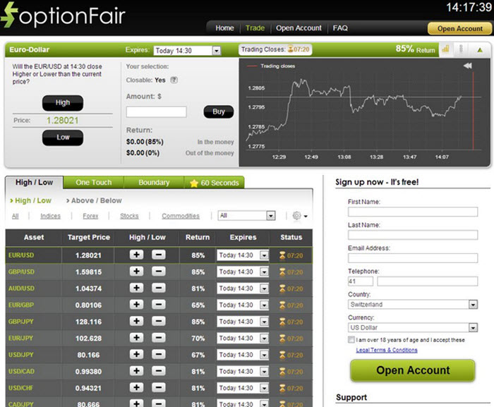
Task: Click the Amount input field
Action: pyautogui.click(x=156, y=111)
